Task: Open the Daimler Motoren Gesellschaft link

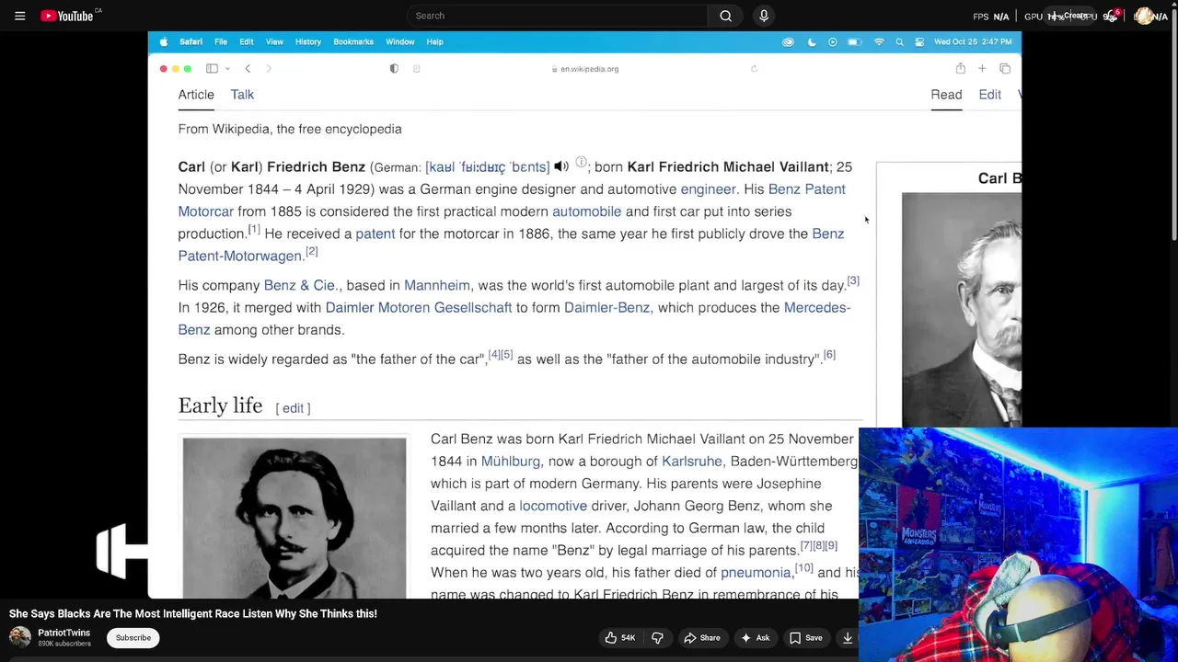Action: tap(418, 308)
